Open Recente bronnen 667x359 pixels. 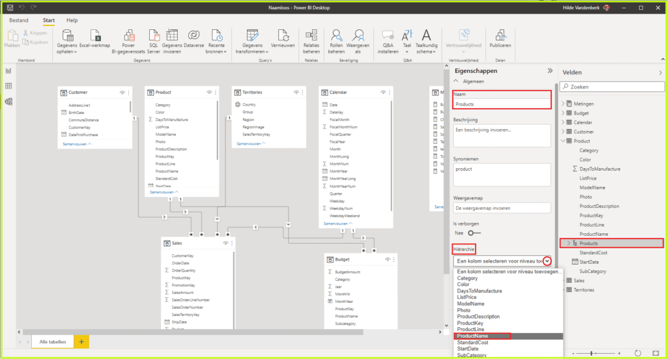216,41
